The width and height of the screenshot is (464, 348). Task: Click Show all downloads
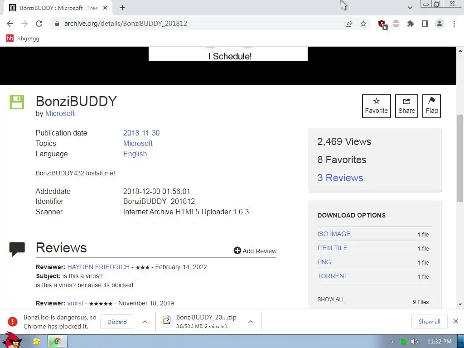pos(429,321)
